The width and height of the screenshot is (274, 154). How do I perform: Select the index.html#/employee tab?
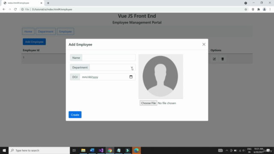(x=23, y=3)
